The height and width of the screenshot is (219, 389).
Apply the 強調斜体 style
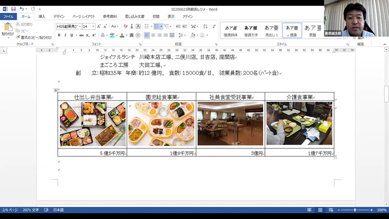(x=230, y=31)
